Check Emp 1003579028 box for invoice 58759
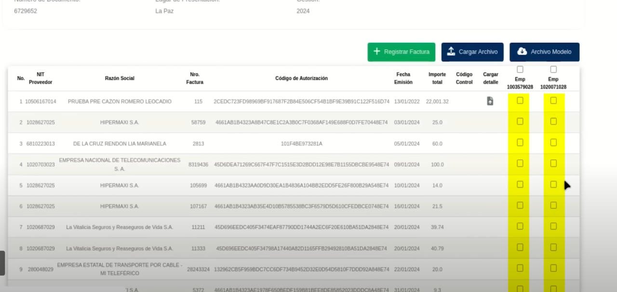617x292 pixels. 520,121
